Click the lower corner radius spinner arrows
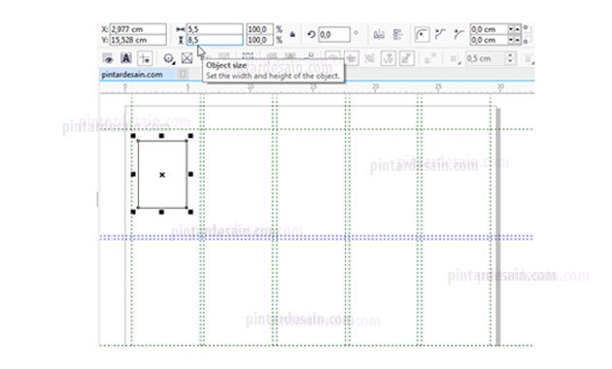This screenshot has width=612, height=369. pyautogui.click(x=514, y=40)
